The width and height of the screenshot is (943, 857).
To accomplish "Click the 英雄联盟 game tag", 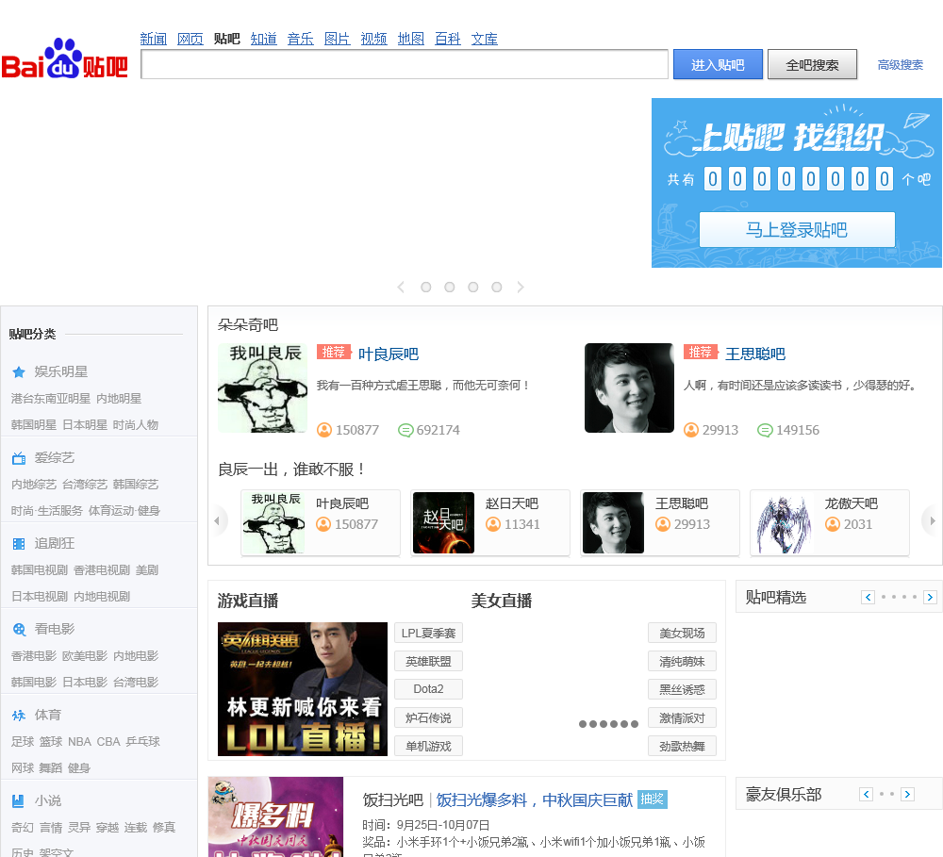I will click(428, 661).
